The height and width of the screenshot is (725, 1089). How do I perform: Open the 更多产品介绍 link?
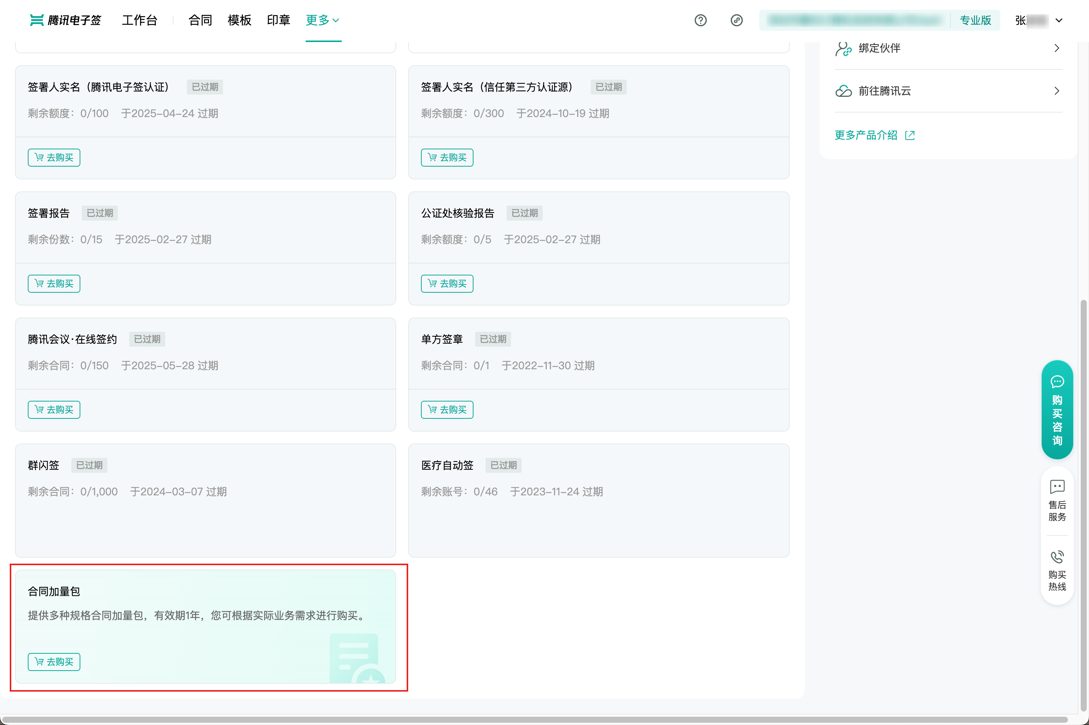pos(866,135)
